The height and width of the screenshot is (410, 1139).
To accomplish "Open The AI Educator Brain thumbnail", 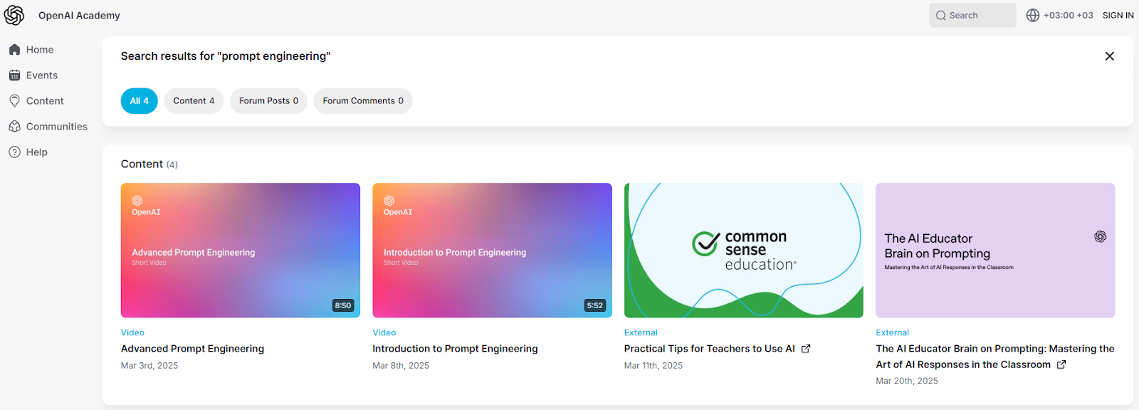I will click(995, 251).
